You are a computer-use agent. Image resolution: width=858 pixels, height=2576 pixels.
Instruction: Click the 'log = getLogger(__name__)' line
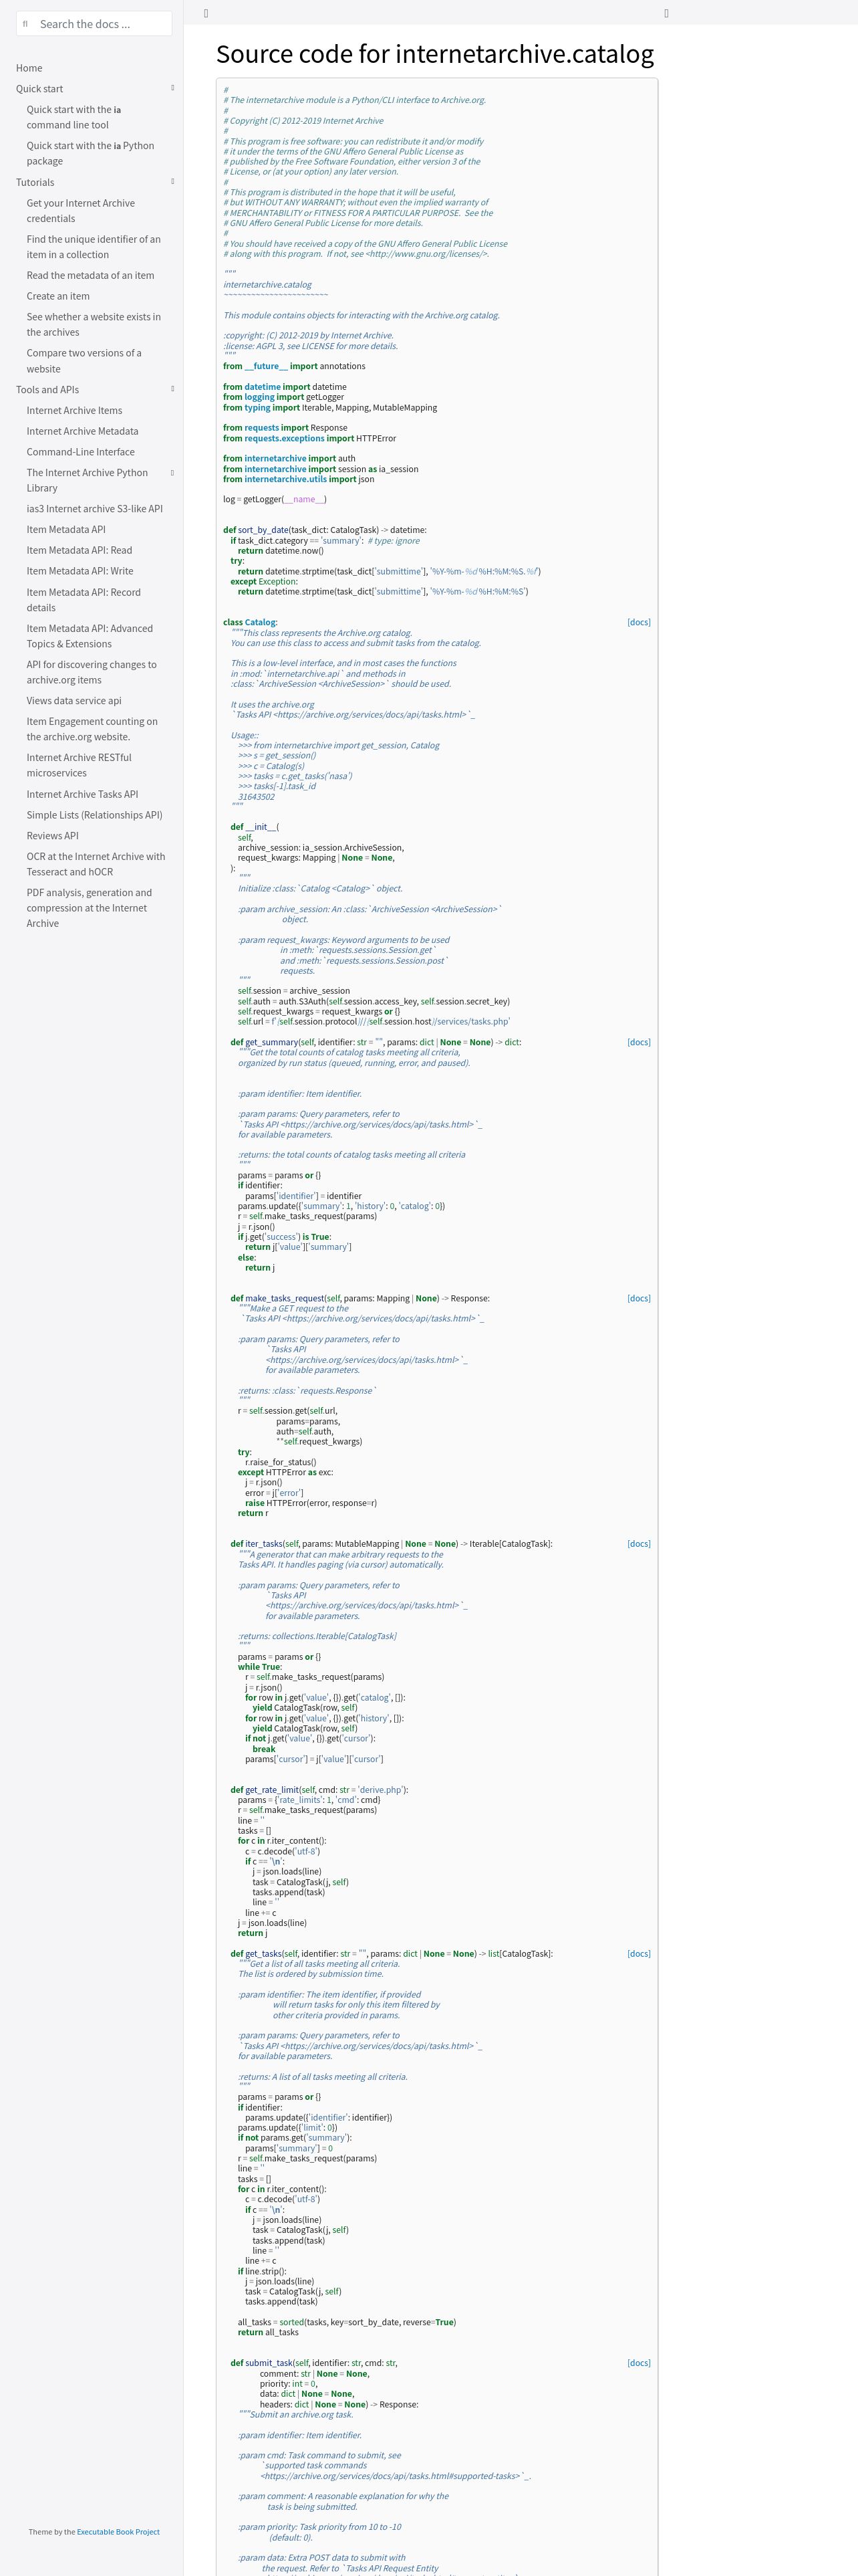(275, 499)
